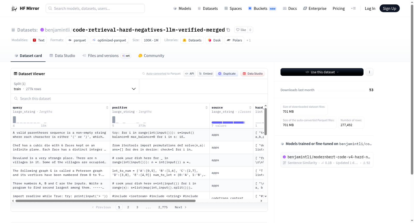414x223 pixels.
Task: Click the heart like button
Action: point(241,30)
